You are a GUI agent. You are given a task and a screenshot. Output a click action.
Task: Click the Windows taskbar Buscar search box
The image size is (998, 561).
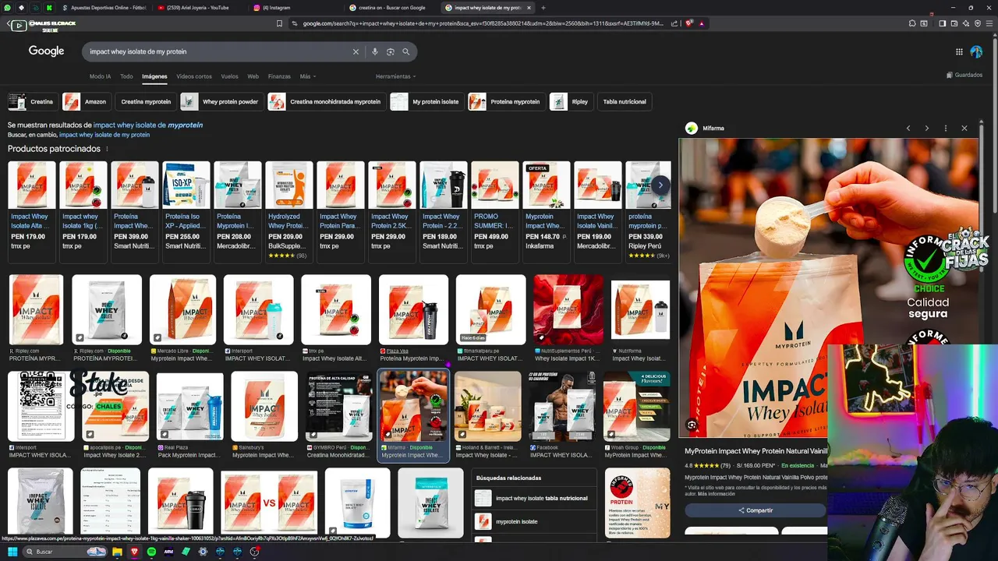(65, 552)
